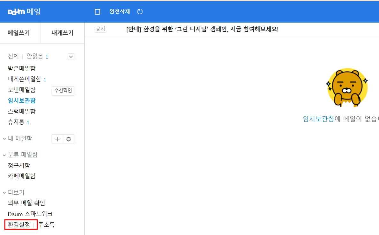Open the unread mail filter for 안읽음
The height and width of the screenshot is (235, 379).
point(35,56)
